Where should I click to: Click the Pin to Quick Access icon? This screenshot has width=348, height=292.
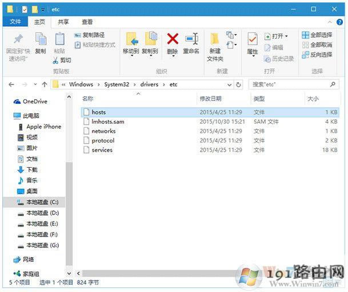tap(18, 40)
